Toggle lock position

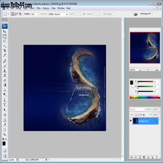point(141,115)
